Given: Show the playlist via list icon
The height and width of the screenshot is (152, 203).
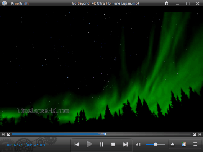Looking at the screenshot, I should [x=195, y=144].
